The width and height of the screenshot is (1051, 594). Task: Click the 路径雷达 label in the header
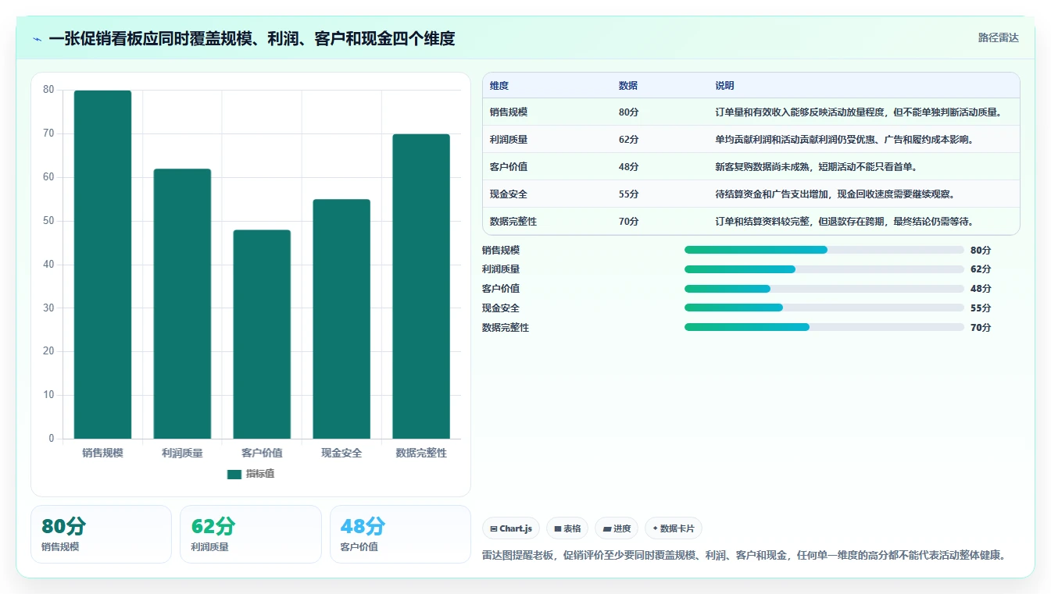tap(999, 37)
